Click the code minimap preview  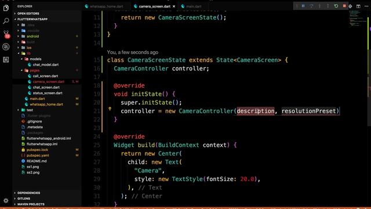click(357, 19)
